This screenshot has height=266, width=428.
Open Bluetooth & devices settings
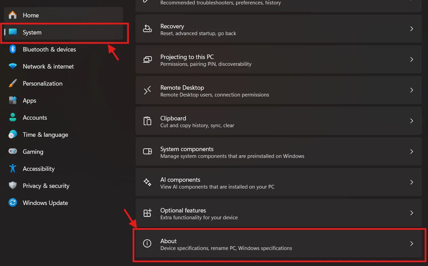tap(49, 49)
